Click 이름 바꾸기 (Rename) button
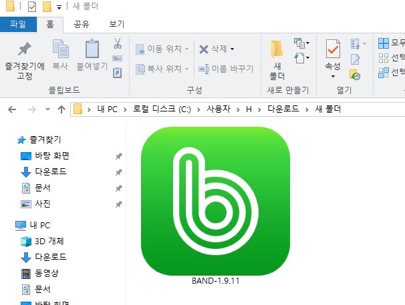 (227, 69)
